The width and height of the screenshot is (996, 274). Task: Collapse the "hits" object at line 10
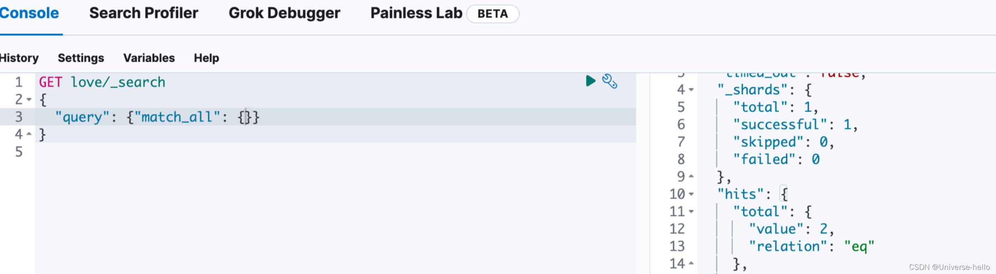(691, 194)
